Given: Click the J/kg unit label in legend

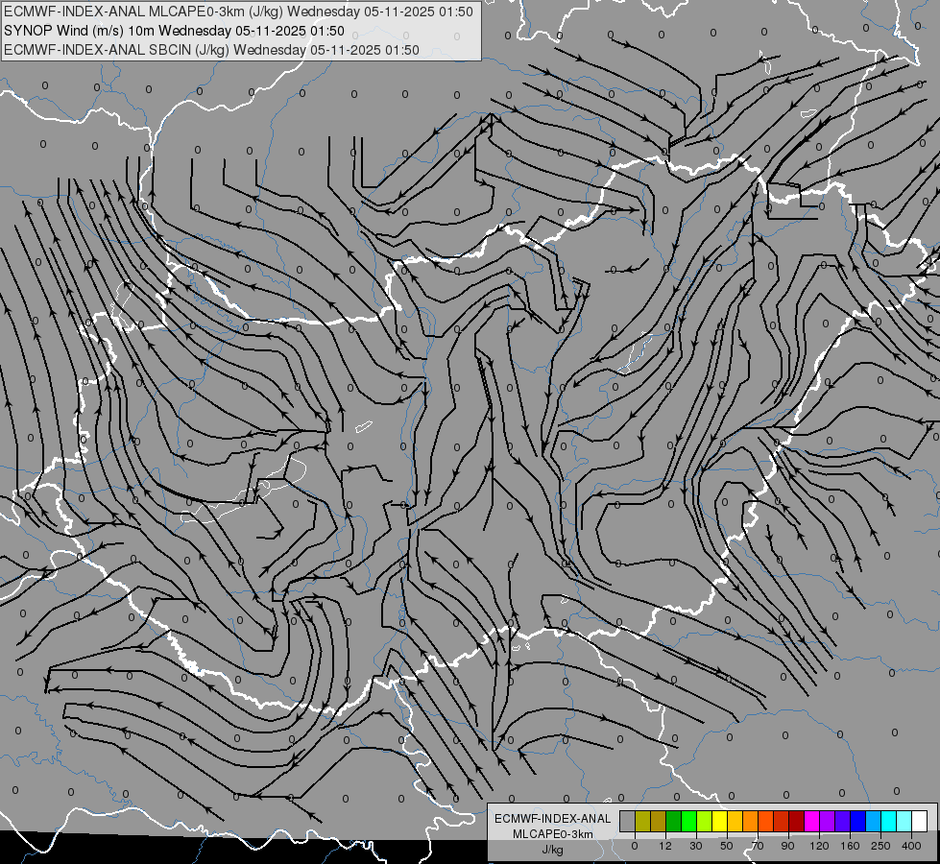Looking at the screenshot, I should pyautogui.click(x=553, y=850).
